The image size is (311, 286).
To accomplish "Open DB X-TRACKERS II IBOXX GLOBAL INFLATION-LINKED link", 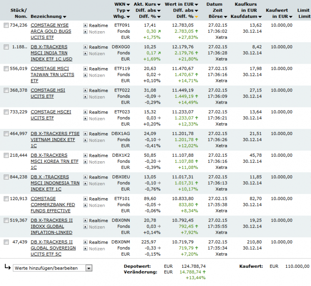I will tap(52, 226).
